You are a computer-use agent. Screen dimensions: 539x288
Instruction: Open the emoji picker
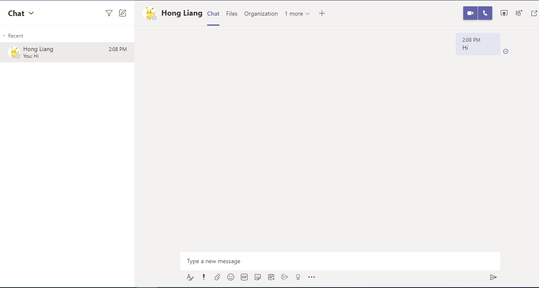[x=231, y=277]
